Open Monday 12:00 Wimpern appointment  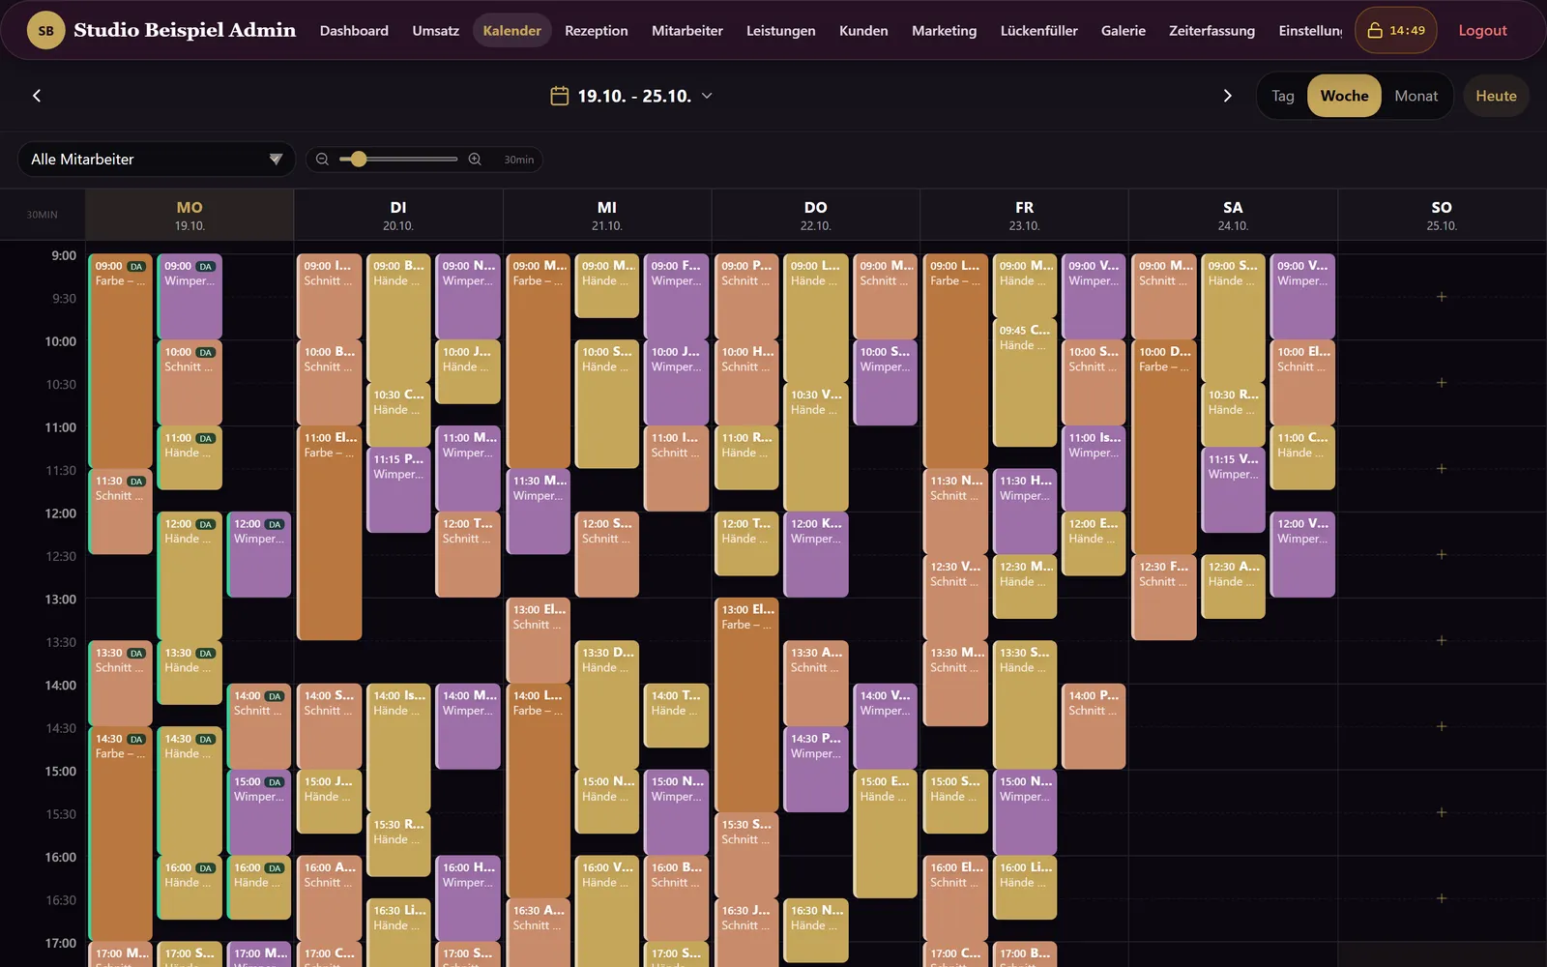[x=259, y=554]
